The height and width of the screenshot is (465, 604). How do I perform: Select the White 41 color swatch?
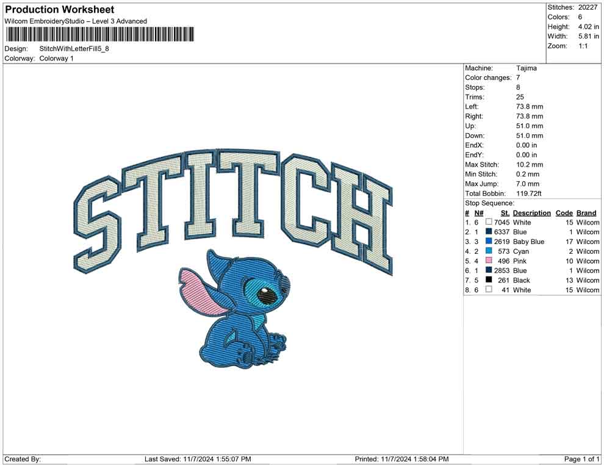[x=489, y=289]
